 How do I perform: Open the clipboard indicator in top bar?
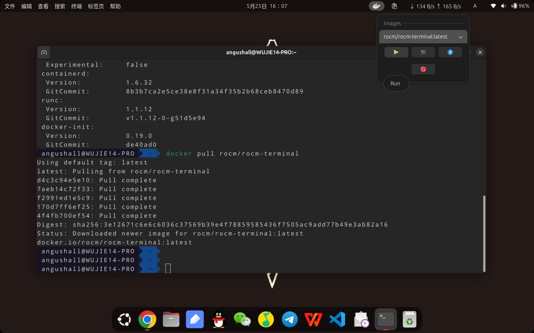click(394, 6)
